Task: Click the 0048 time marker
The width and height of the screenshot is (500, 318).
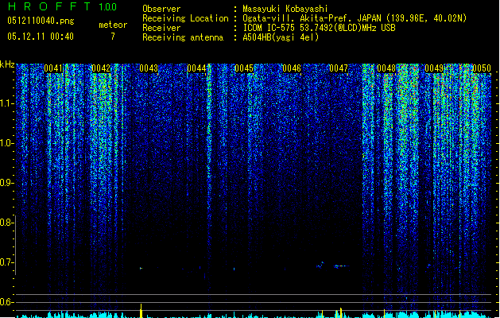Action: pyautogui.click(x=386, y=68)
